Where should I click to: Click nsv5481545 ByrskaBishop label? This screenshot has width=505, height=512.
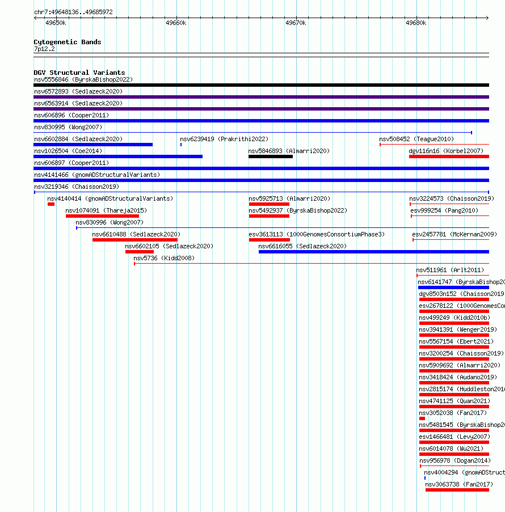click(x=462, y=425)
